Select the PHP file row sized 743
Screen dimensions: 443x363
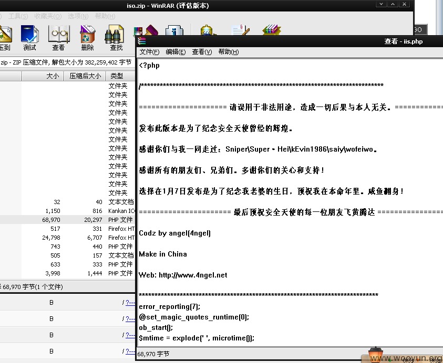tap(67, 247)
